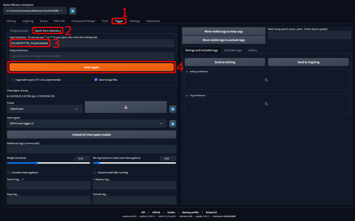Enable Combine interrogations checkbox

pyautogui.click(x=9, y=172)
